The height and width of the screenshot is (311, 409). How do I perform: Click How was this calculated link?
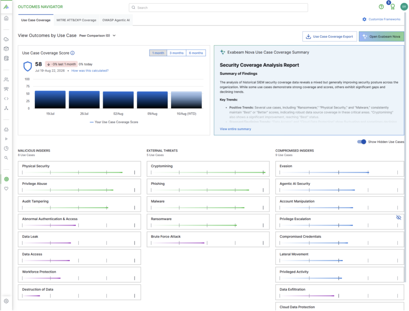tap(90, 71)
